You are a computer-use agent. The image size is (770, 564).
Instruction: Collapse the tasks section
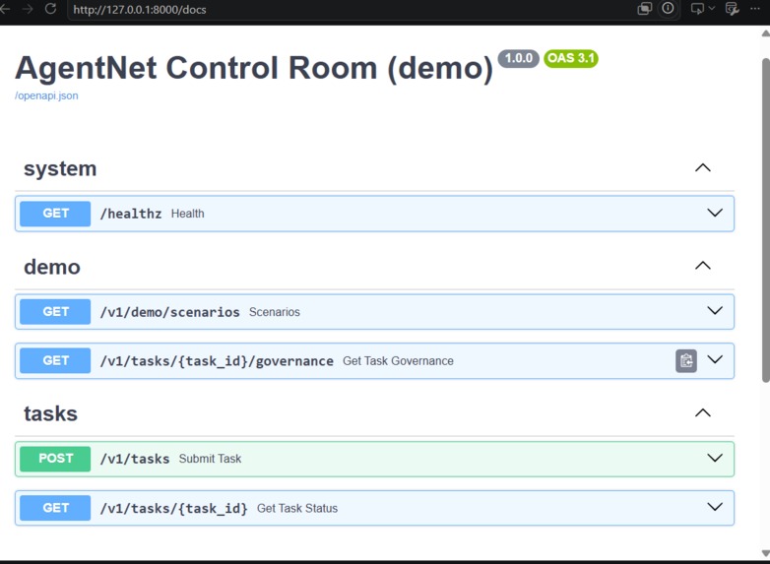[703, 412]
